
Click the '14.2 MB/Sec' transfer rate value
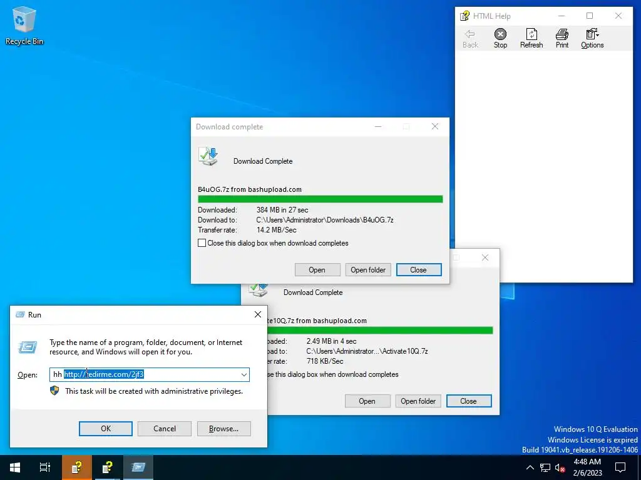coord(276,230)
